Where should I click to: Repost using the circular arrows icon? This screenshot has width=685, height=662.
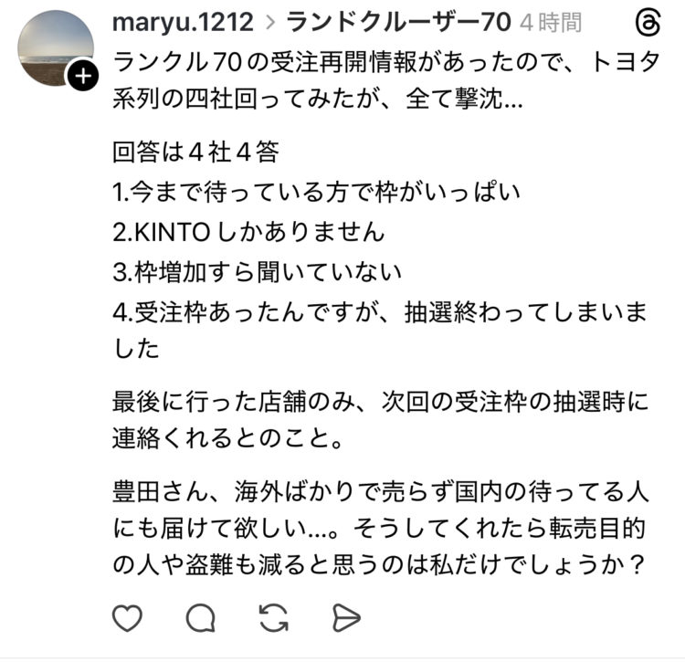pyautogui.click(x=273, y=617)
